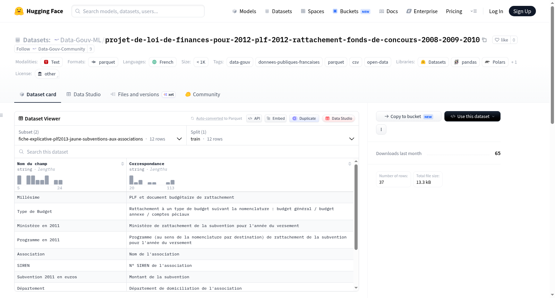This screenshot has width=555, height=298.
Task: Select the open-data tag
Action: click(x=377, y=62)
